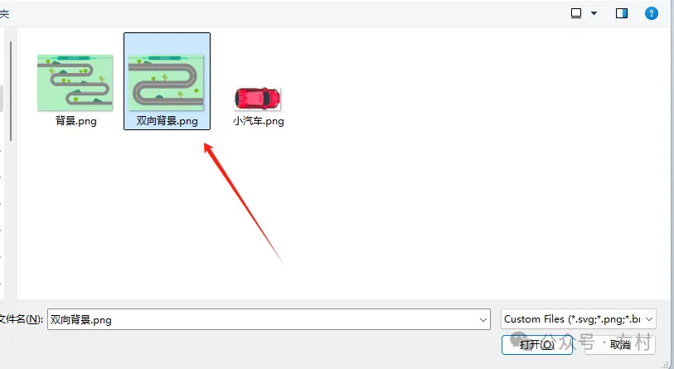Open the view options dropdown arrow
The image size is (674, 369).
tap(594, 13)
